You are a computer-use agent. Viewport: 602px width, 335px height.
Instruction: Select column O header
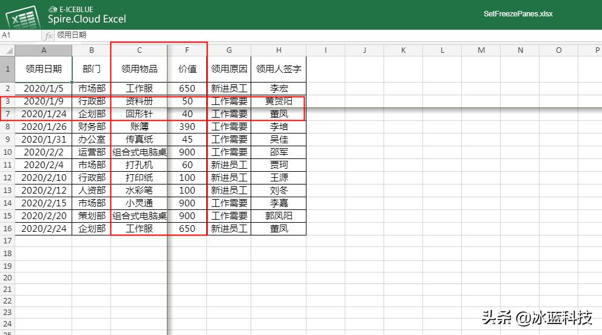coord(559,50)
